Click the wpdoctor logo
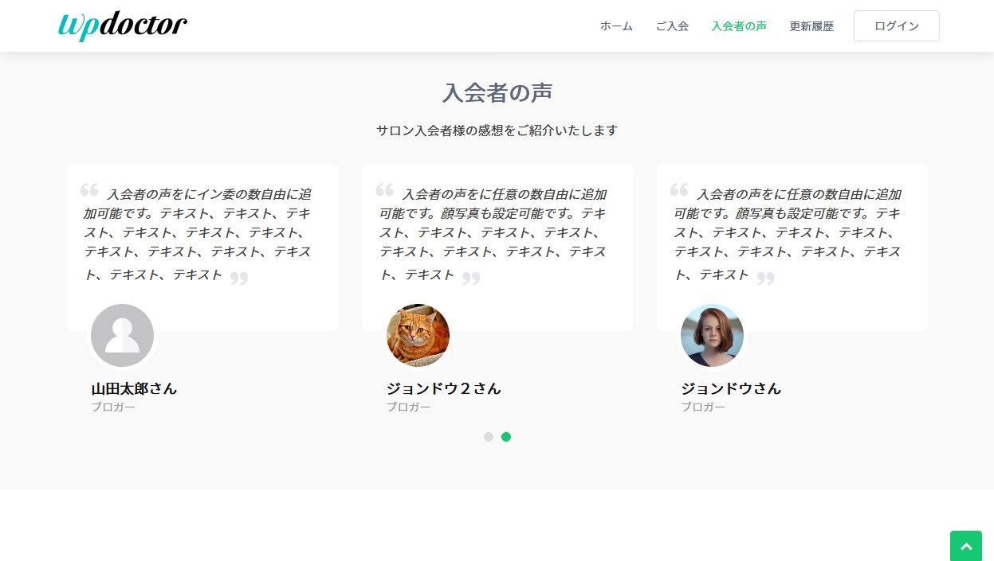Viewport: 994px width, 561px height. (123, 25)
